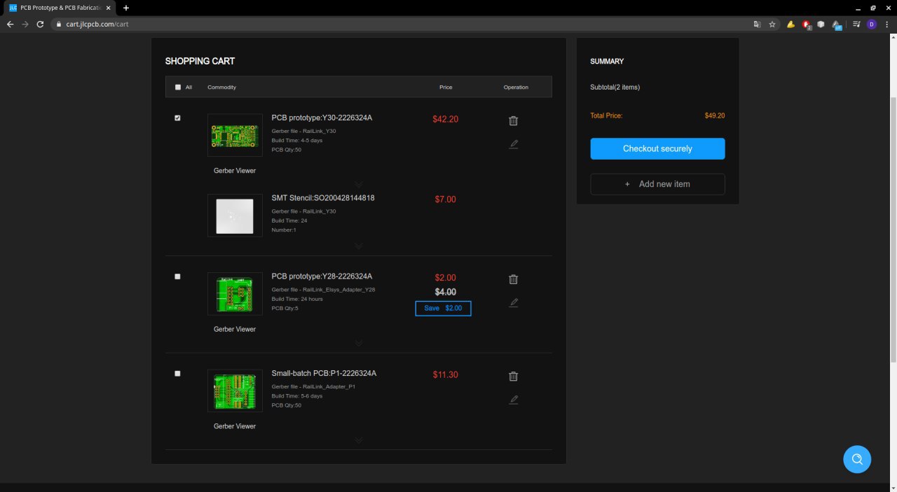Click the Small-batch PCB:P1-2226324A title
The image size is (897, 492).
click(324, 374)
